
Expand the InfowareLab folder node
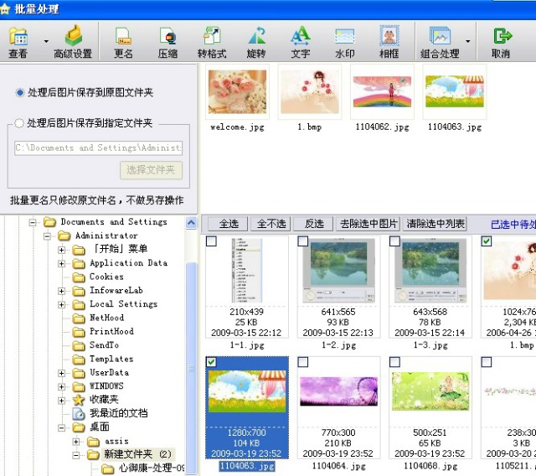click(61, 291)
